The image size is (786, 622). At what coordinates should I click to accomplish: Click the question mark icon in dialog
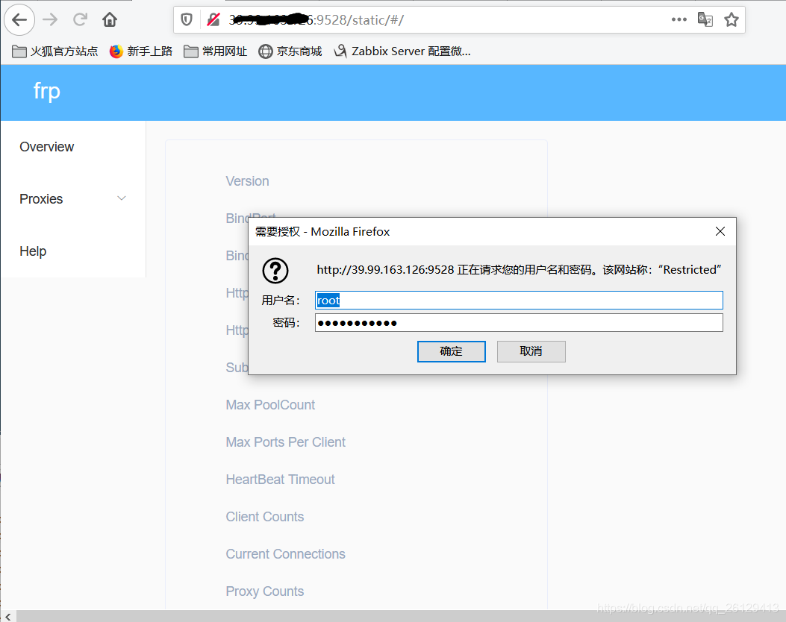275,271
